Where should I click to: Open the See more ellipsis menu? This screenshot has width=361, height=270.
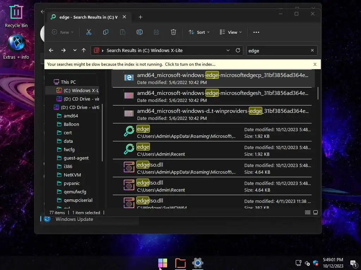(256, 32)
